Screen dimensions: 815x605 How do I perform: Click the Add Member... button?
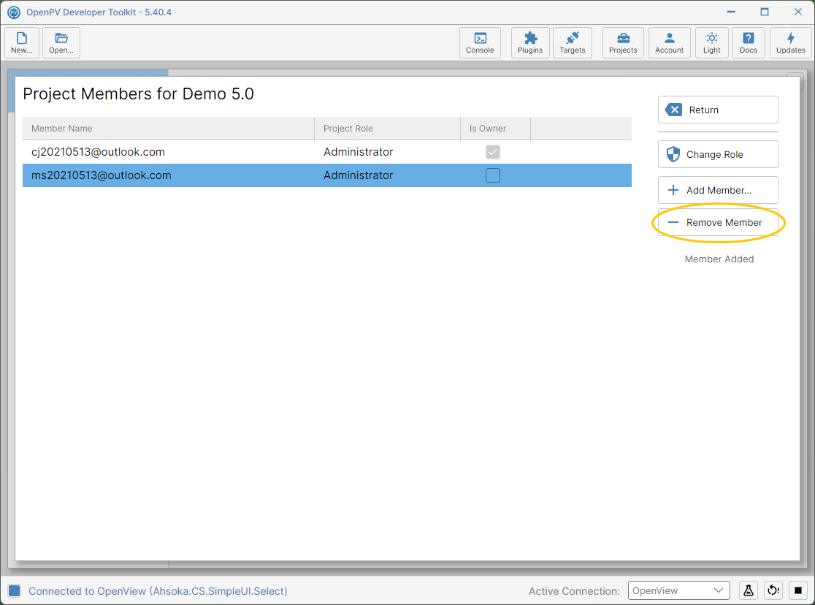point(718,191)
